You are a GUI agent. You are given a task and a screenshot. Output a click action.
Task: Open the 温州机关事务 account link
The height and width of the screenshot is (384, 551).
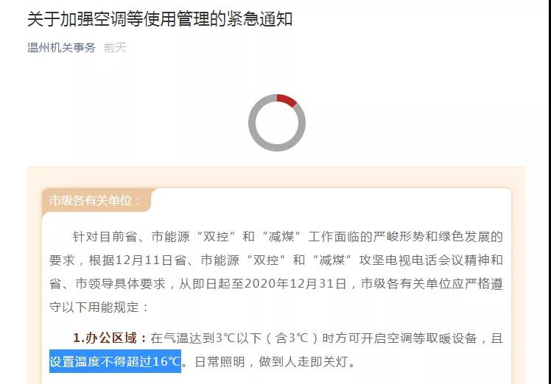click(61, 48)
